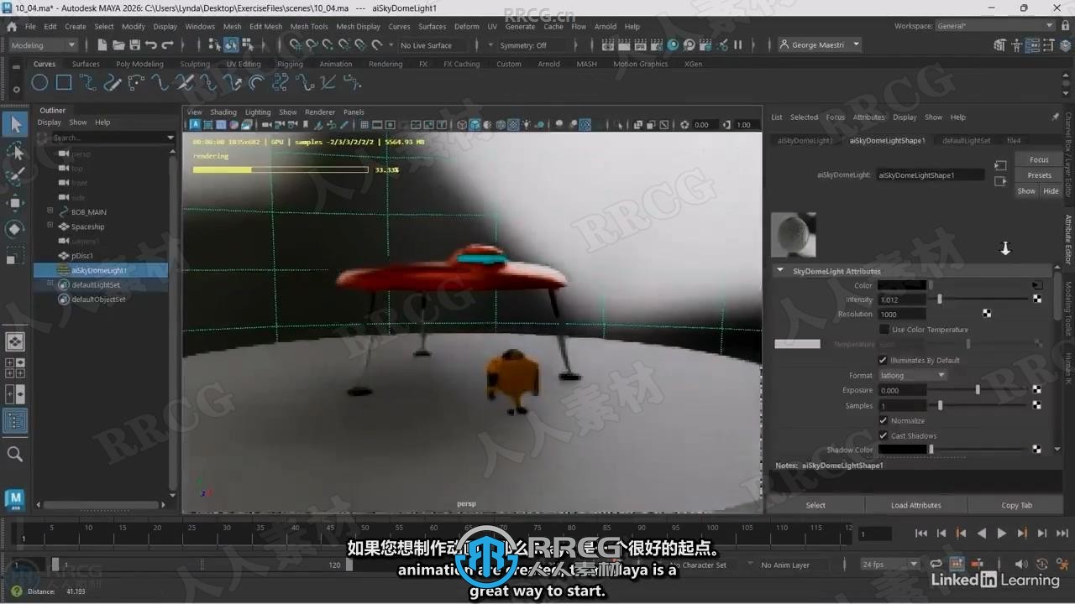Click the Focus button

[x=1039, y=159]
